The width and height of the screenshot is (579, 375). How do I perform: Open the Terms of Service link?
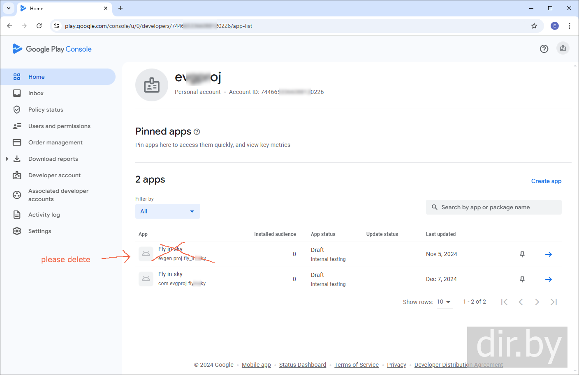pyautogui.click(x=356, y=365)
